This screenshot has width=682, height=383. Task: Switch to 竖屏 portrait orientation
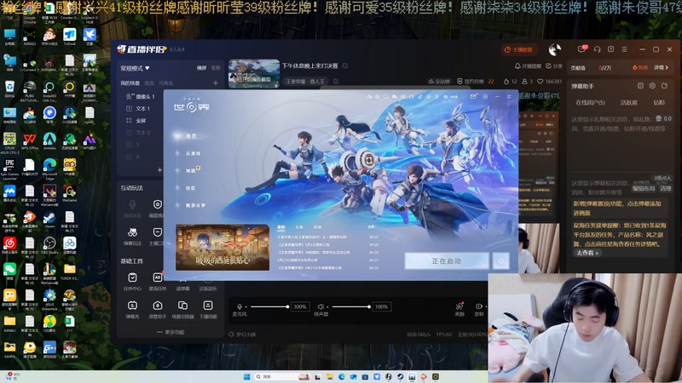(x=216, y=68)
